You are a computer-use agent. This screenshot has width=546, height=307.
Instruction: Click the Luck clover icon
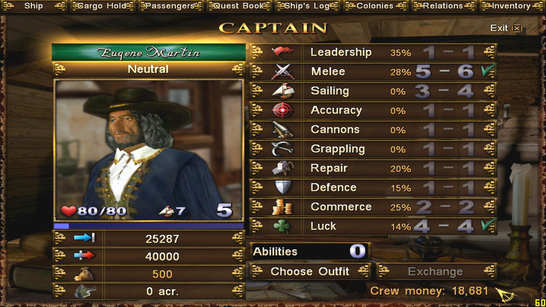pos(282,226)
